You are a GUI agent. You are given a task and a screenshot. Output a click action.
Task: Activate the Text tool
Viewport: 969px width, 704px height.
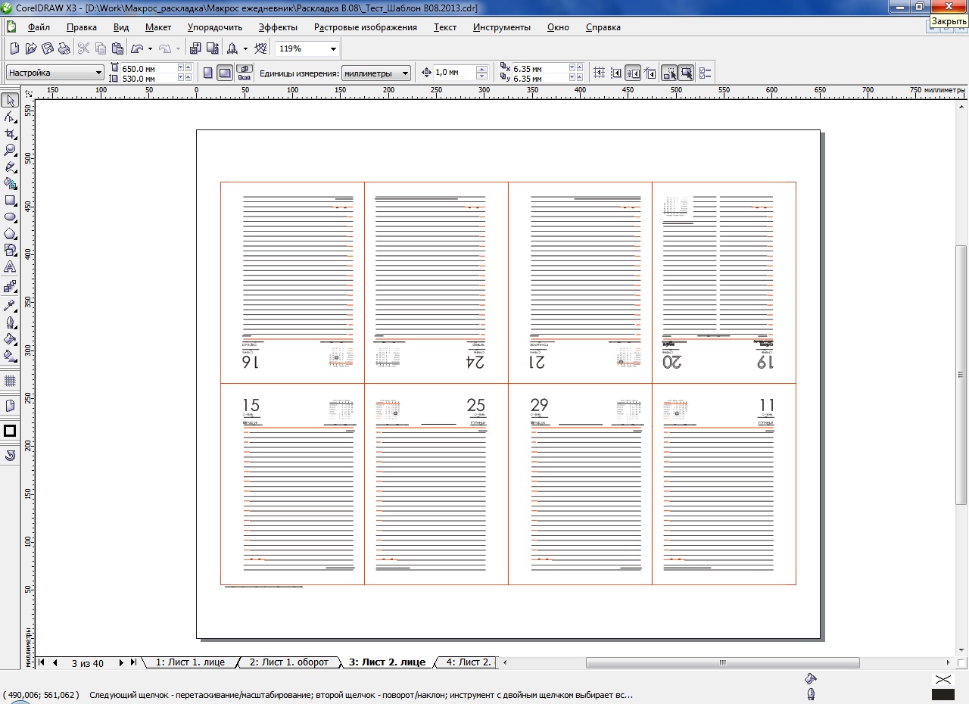10,267
